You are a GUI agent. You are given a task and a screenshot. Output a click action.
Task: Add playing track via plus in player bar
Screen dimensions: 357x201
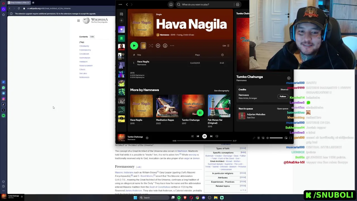[147, 138]
